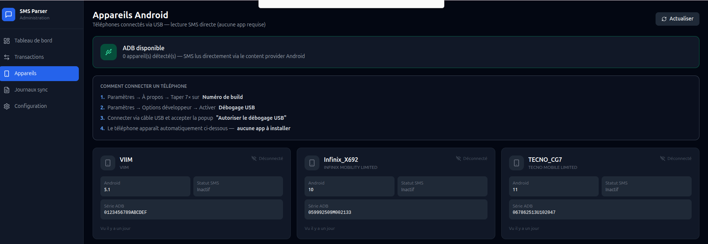Go to the Transactions page
This screenshot has height=244, width=708.
pyautogui.click(x=39, y=57)
